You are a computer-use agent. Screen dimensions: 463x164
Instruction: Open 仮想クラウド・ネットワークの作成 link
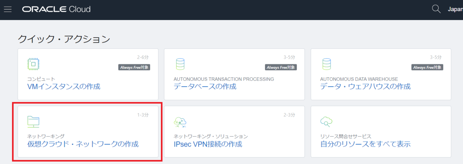tap(83, 144)
